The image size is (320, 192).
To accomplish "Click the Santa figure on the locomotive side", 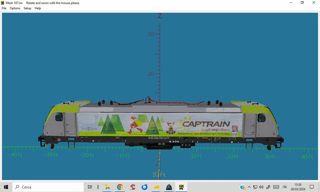I will (135, 125).
